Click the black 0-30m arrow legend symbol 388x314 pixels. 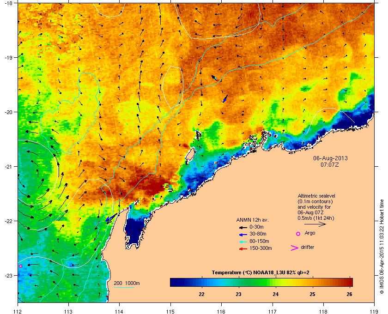tap(243, 227)
